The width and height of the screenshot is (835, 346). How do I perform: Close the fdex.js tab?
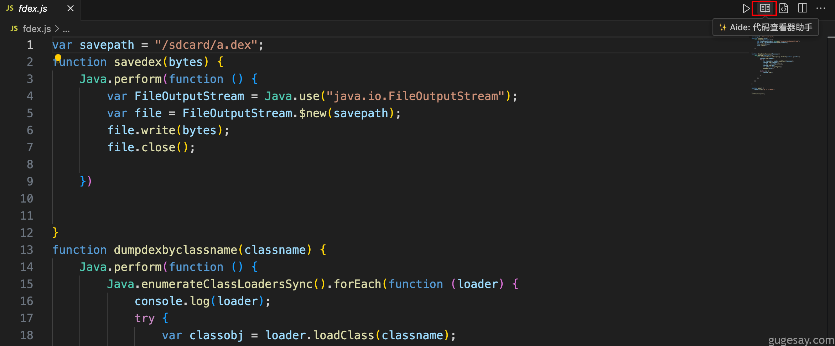click(71, 8)
